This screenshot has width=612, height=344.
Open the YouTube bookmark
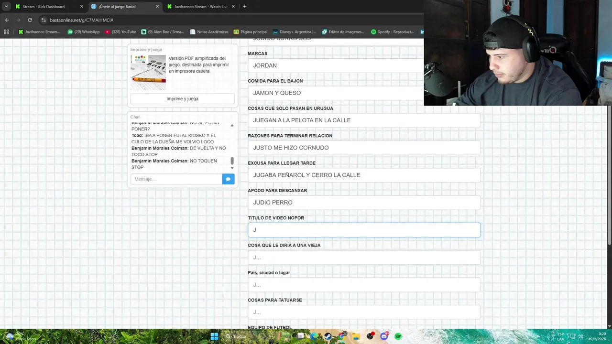click(x=120, y=32)
